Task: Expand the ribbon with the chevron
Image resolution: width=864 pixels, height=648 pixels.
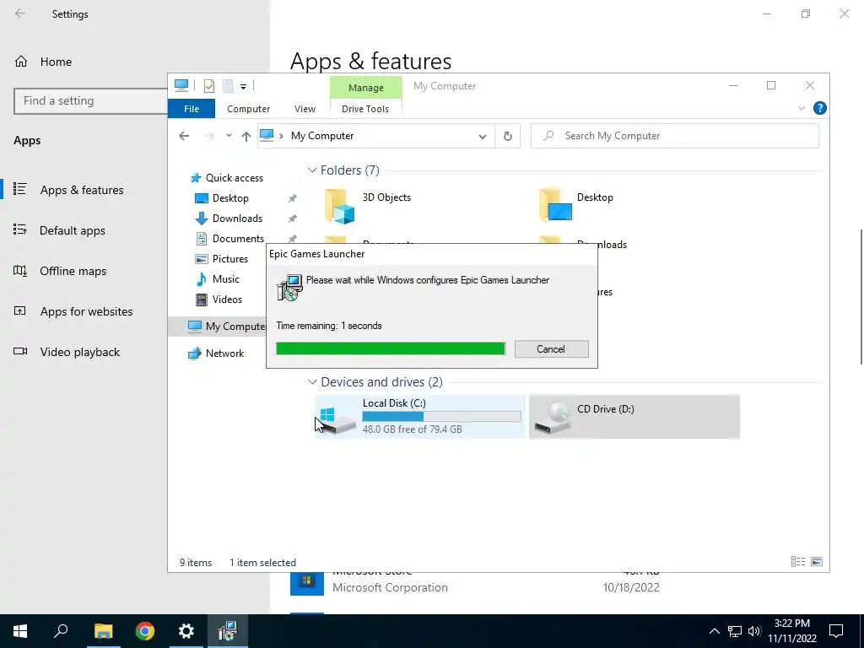Action: coord(802,108)
